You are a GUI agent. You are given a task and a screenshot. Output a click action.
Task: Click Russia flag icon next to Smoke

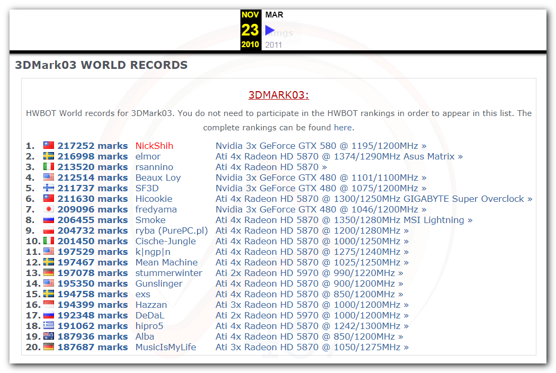49,220
